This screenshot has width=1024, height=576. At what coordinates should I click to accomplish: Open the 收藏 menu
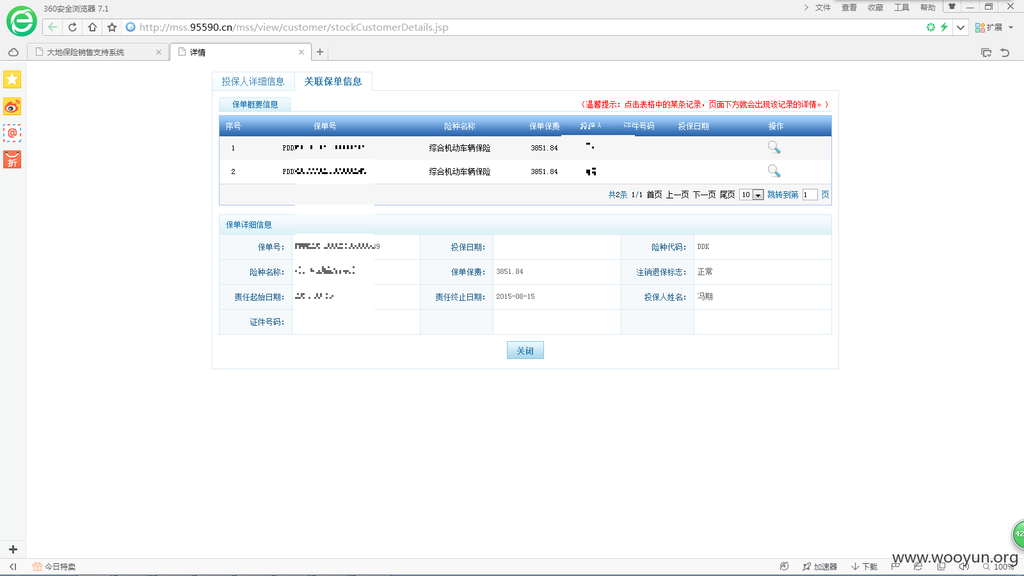(876, 8)
